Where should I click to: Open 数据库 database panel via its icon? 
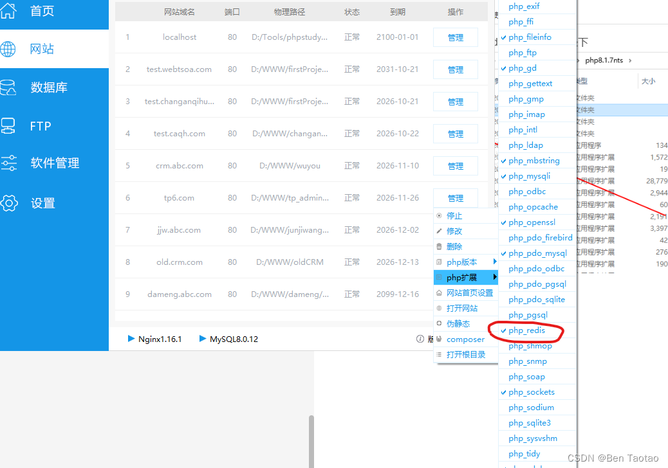(x=10, y=87)
